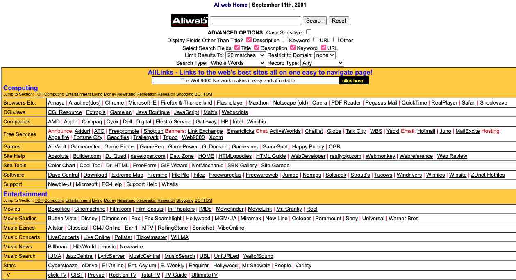Open the Shockwave link in Browsers Etc.
This screenshot has height=280, width=516.
coord(493,103)
